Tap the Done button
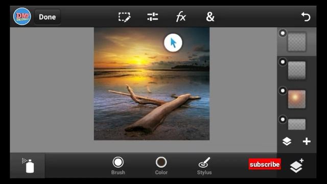 point(48,17)
